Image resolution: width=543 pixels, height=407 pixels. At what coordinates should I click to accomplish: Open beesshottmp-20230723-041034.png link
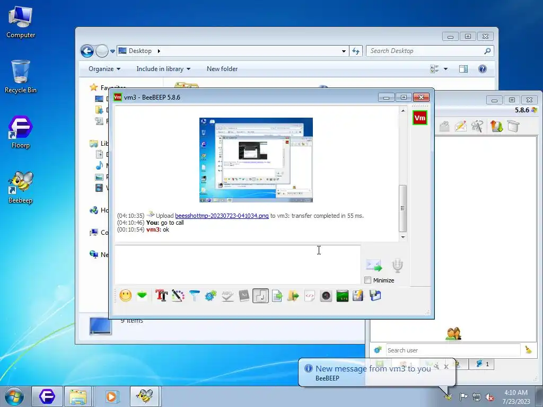(222, 216)
